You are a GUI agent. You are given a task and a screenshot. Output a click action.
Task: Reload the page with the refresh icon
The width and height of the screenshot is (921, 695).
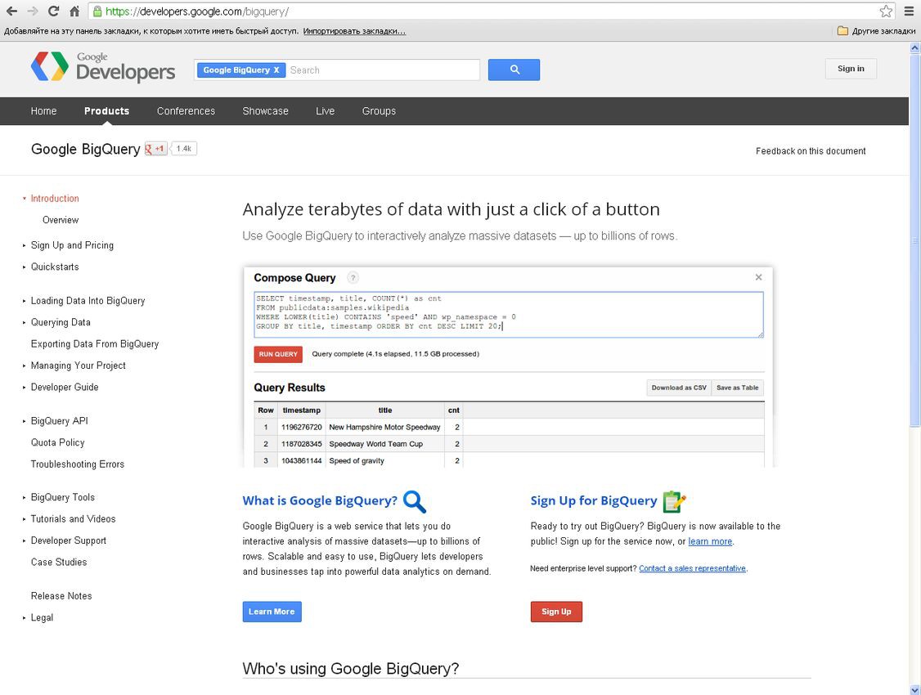52,11
